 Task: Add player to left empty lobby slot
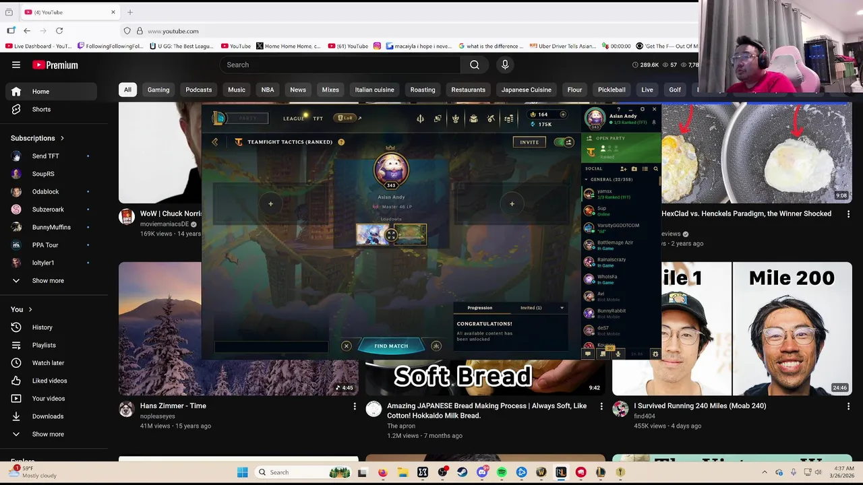(x=270, y=203)
